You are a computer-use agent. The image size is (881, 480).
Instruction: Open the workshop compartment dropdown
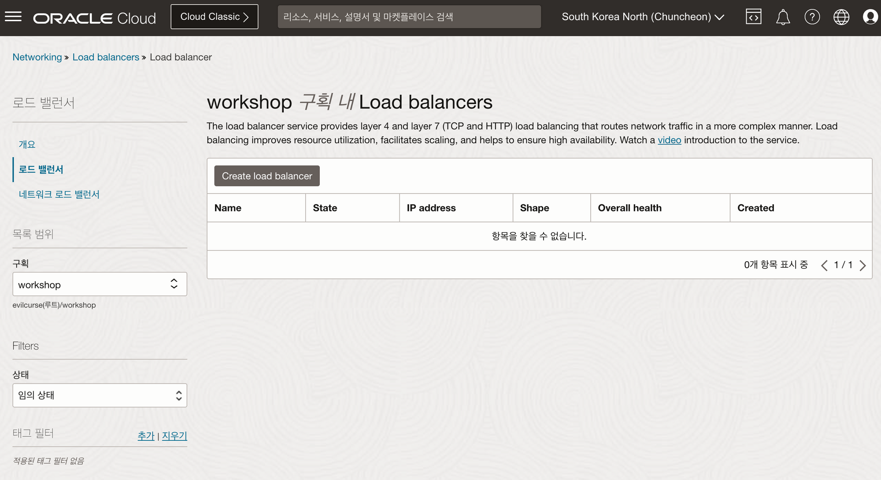click(x=100, y=284)
